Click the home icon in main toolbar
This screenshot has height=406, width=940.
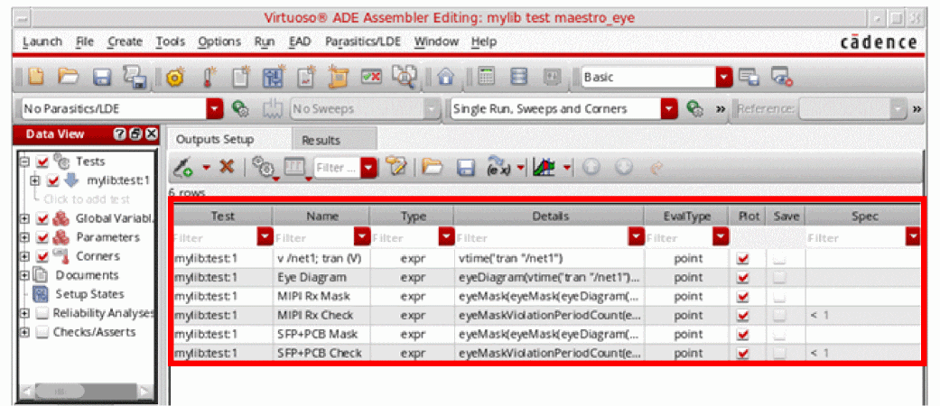446,78
